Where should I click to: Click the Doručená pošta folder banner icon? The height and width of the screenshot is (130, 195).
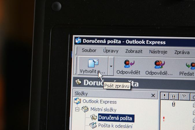pos(78,82)
